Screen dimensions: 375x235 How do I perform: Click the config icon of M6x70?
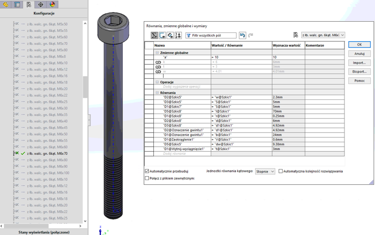[x=16, y=153]
